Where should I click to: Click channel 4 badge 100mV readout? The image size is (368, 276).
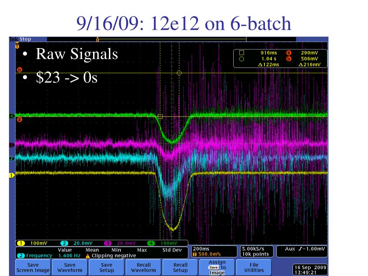coord(162,243)
